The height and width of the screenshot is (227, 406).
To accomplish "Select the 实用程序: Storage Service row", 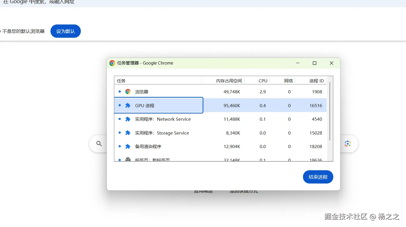I will 220,133.
